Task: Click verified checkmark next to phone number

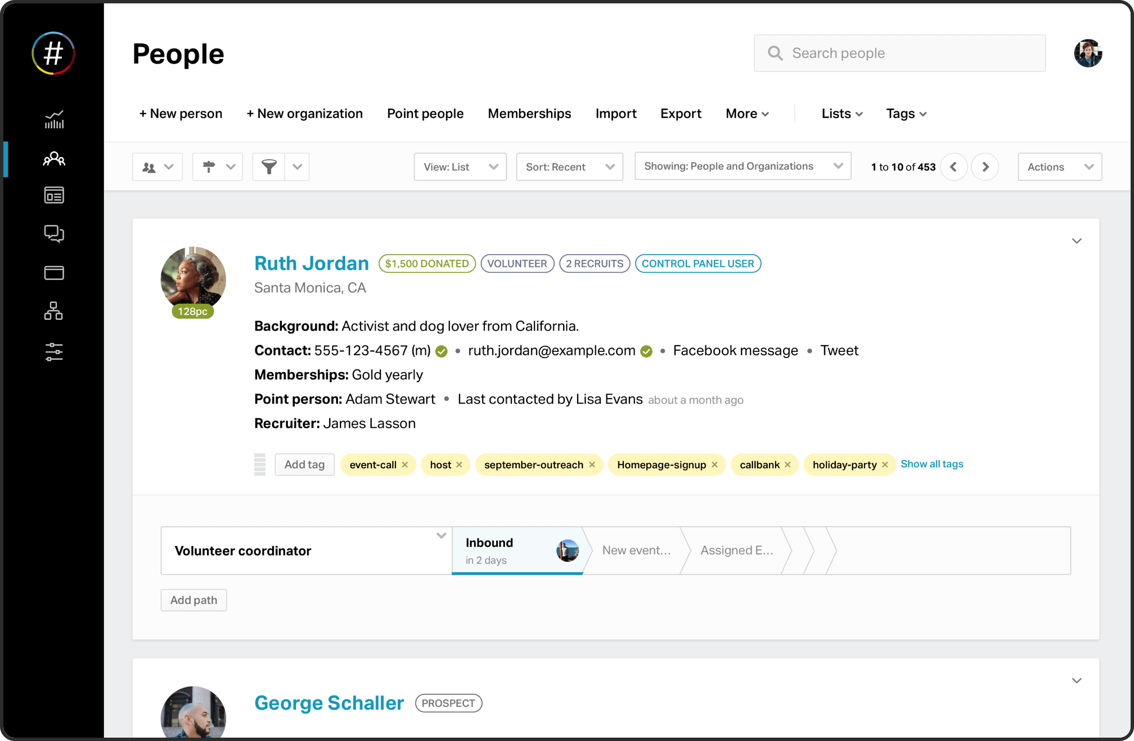Action: [x=442, y=351]
